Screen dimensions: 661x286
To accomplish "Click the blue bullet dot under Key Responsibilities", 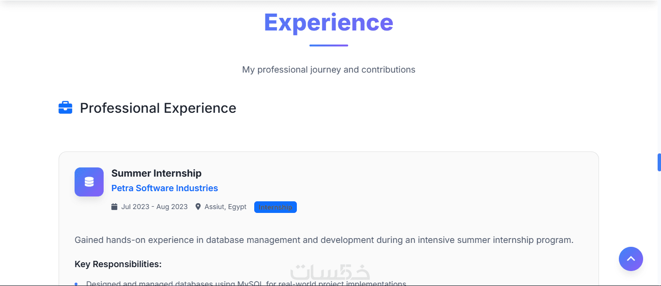I will tap(76, 284).
